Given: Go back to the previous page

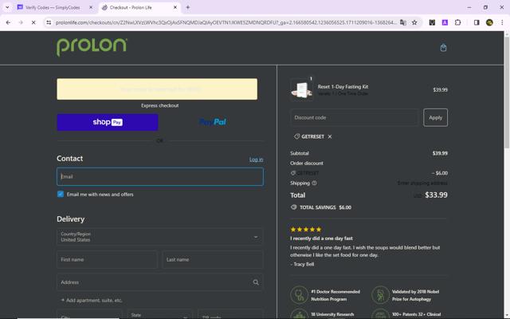Looking at the screenshot, I should [x=8, y=22].
